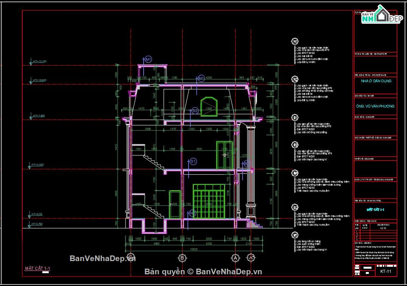
Task: Click the BC legend bubble
Action: click(295, 207)
